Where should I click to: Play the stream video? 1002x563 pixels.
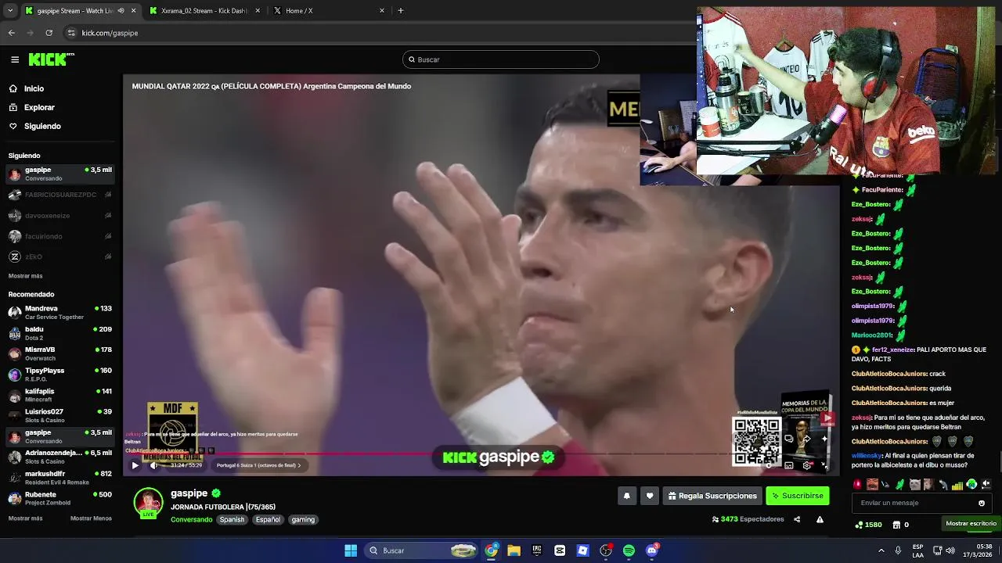(x=135, y=465)
